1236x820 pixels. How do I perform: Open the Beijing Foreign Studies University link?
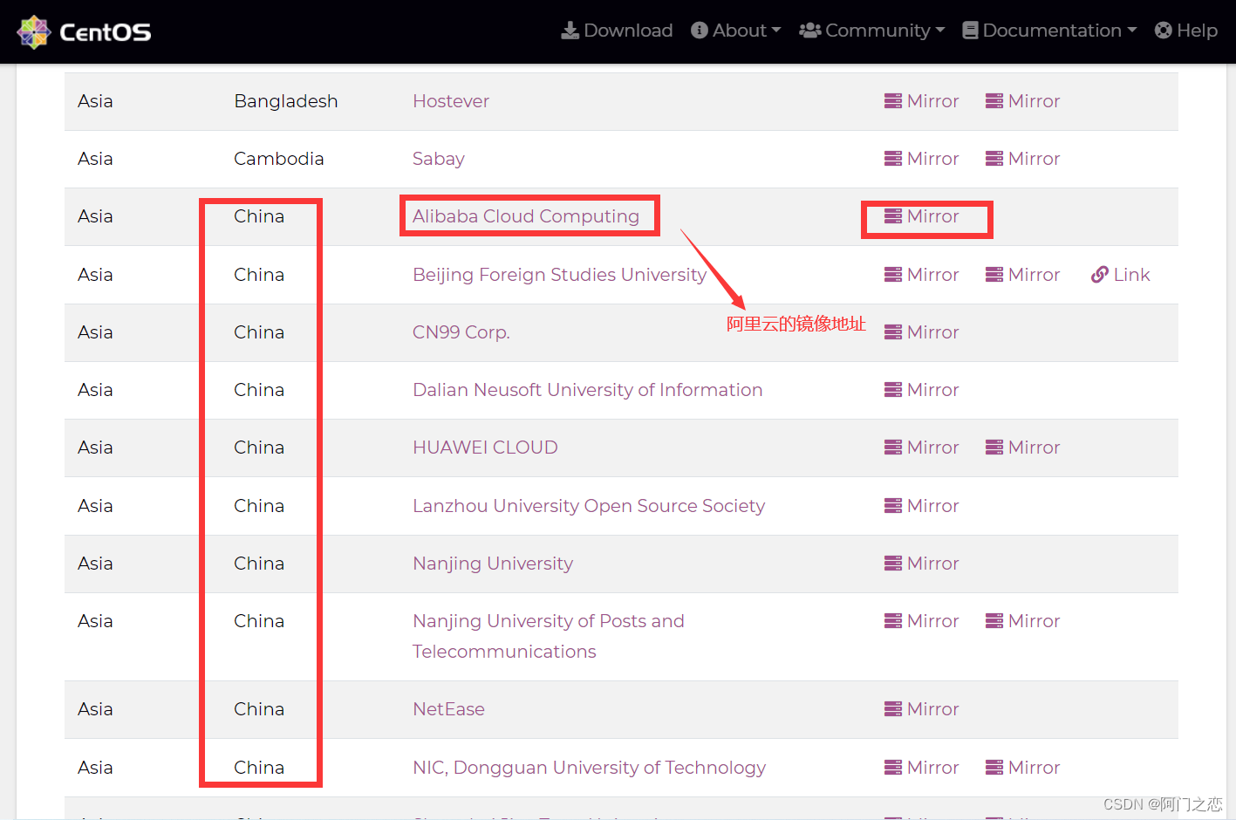pos(559,275)
